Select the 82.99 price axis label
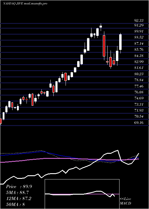This screenshot has width=149, height=209. [x=139, y=62]
